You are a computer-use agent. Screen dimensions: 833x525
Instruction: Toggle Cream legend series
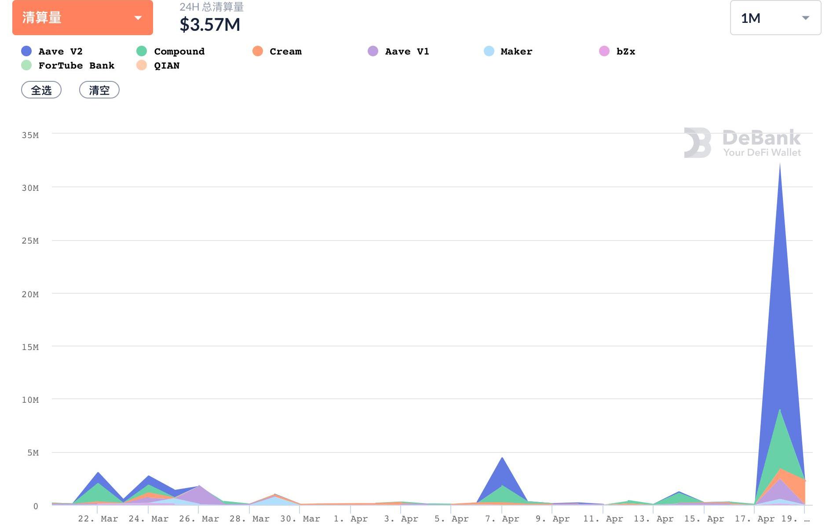(x=277, y=51)
